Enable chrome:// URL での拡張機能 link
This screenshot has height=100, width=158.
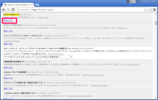click(8, 78)
